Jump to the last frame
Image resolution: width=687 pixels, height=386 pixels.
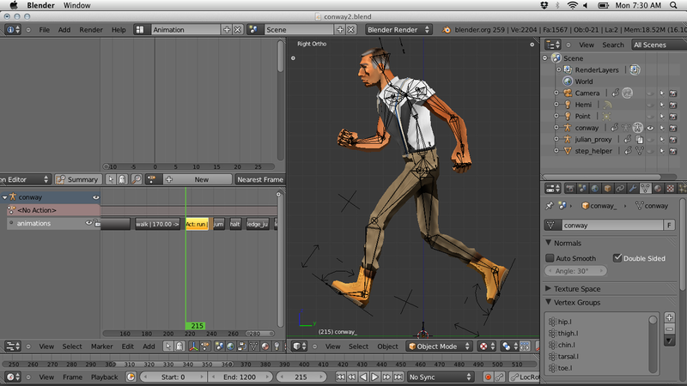click(398, 377)
